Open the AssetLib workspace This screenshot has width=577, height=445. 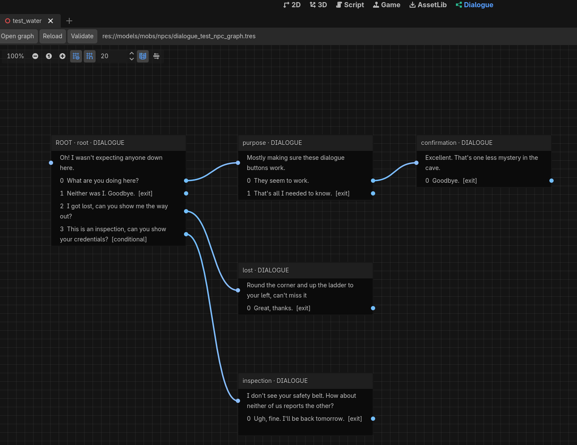(428, 5)
